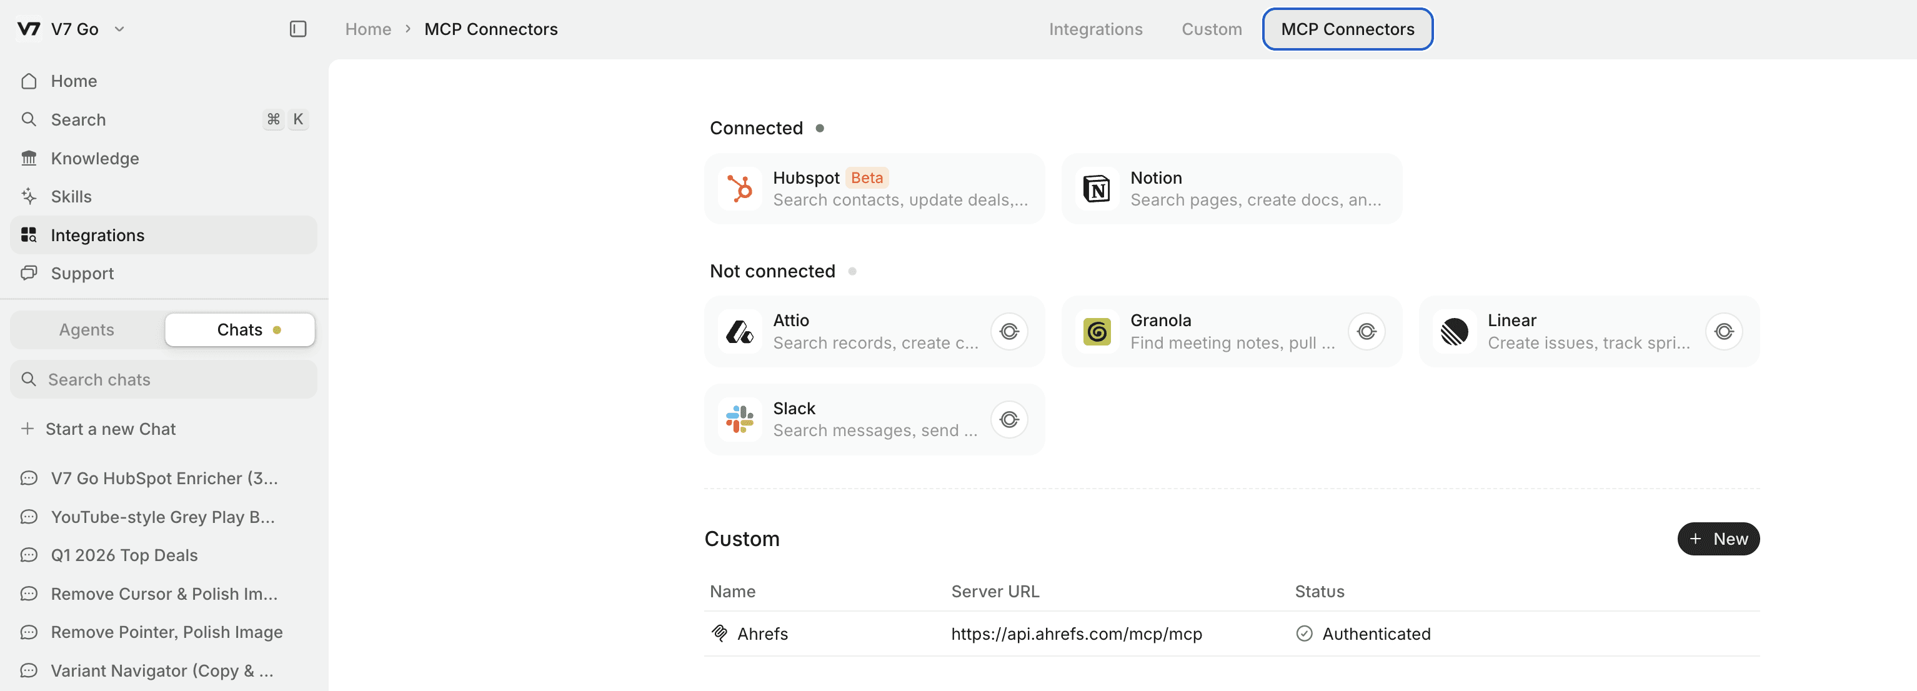Collapse the sidebar panel icon
Image resolution: width=1917 pixels, height=691 pixels.
pyautogui.click(x=297, y=29)
